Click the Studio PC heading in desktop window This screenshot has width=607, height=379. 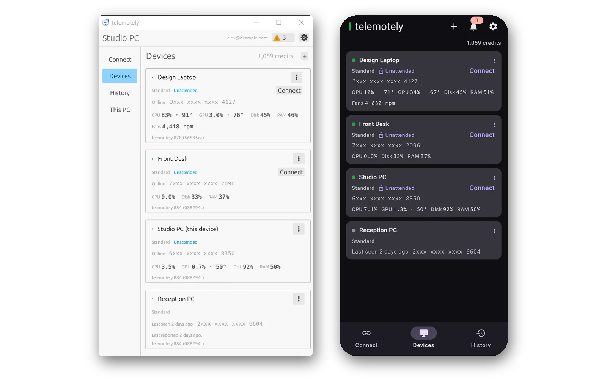(x=121, y=38)
